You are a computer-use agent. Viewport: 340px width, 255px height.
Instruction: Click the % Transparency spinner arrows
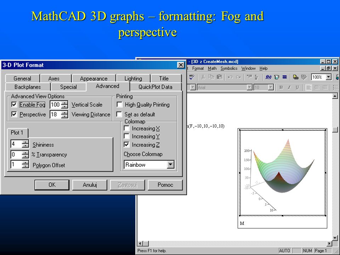(x=25, y=155)
